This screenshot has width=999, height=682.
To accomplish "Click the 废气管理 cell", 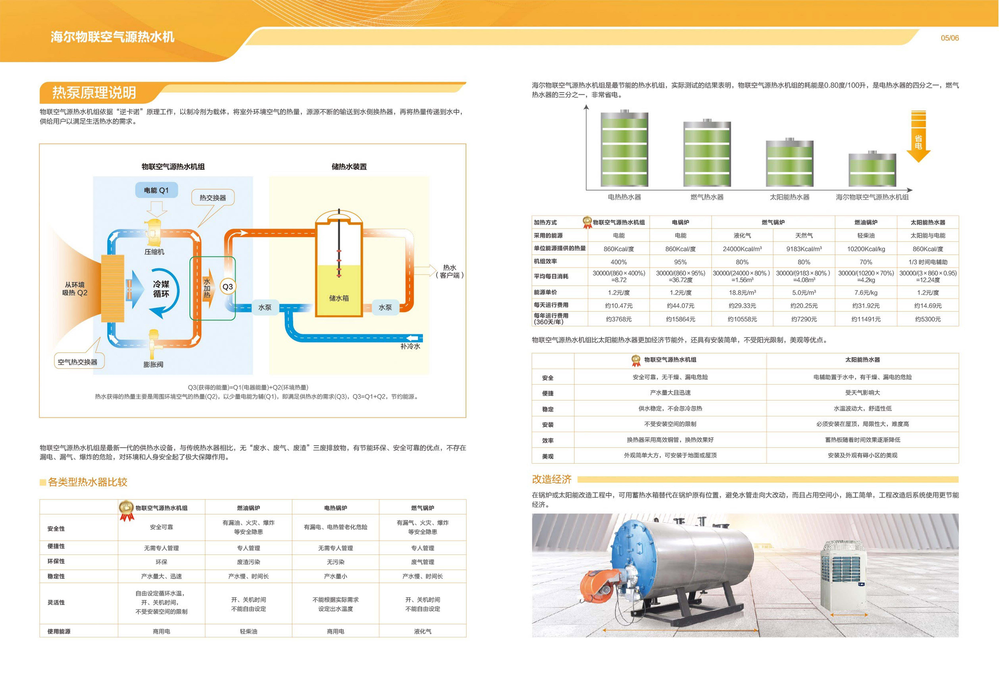I will pyautogui.click(x=423, y=562).
